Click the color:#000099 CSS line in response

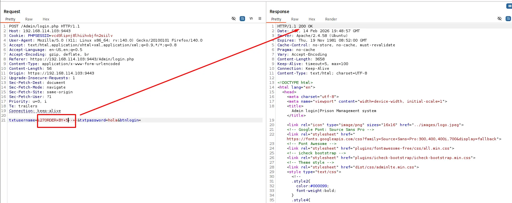pos(313,186)
